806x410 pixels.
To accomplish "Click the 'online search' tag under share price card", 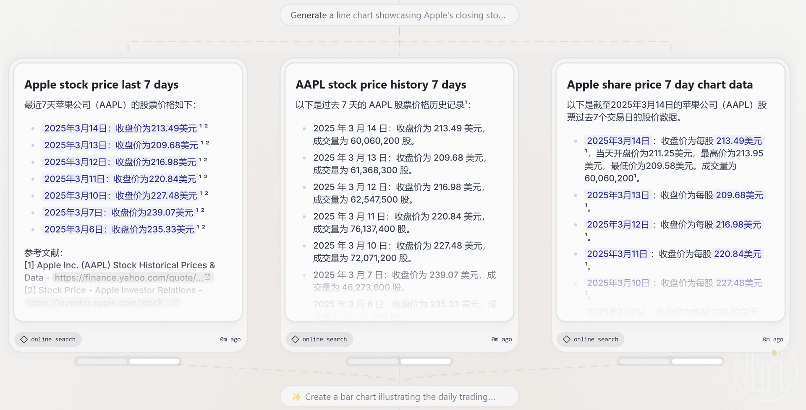I will 591,339.
